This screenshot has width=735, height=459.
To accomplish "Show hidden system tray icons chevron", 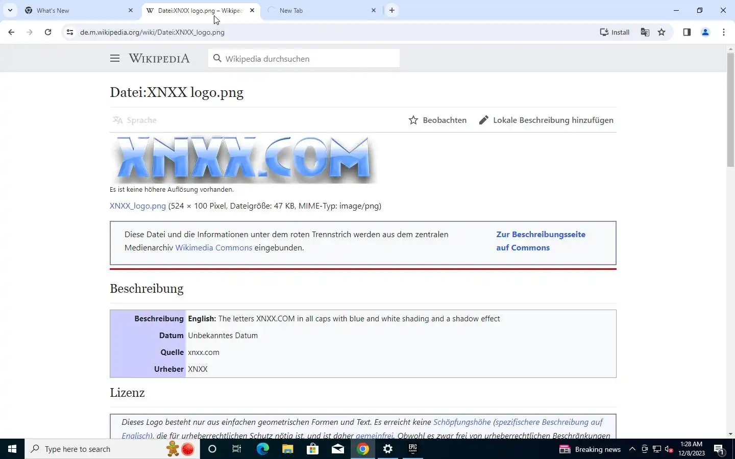I will click(632, 449).
